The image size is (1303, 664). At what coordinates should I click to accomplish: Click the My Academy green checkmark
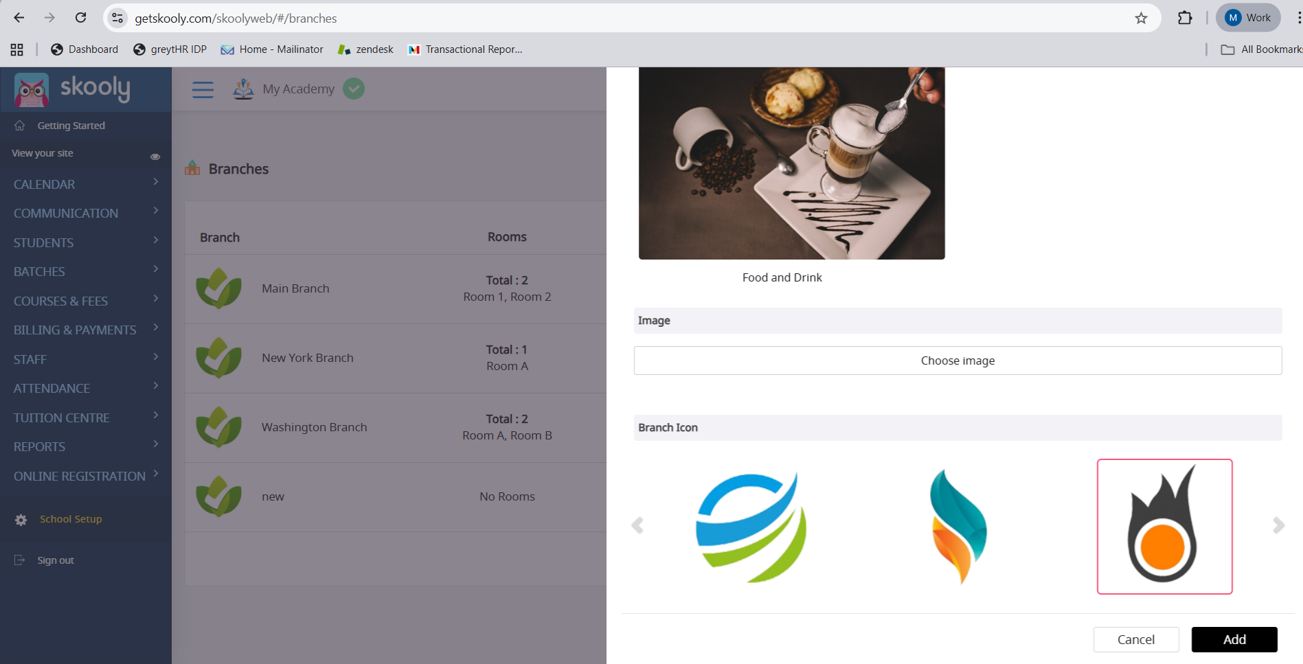coord(354,89)
